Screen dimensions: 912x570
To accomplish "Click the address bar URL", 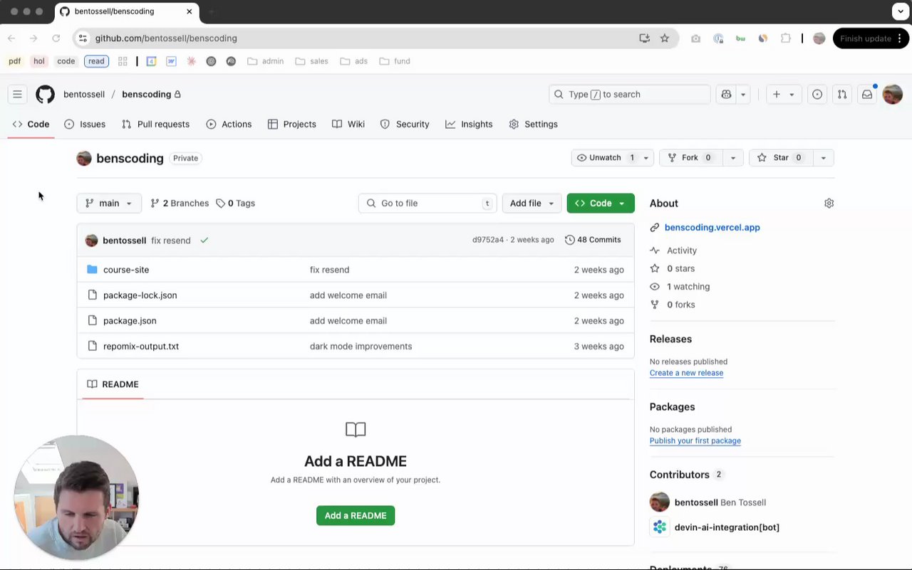I will (x=166, y=38).
